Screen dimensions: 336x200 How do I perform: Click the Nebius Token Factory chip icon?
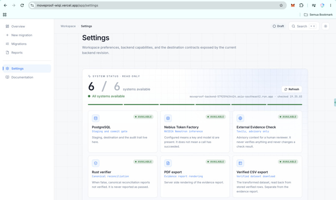pos(168,118)
